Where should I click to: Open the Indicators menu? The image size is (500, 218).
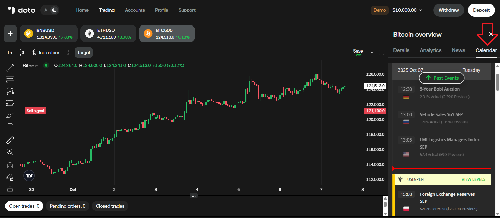[45, 53]
